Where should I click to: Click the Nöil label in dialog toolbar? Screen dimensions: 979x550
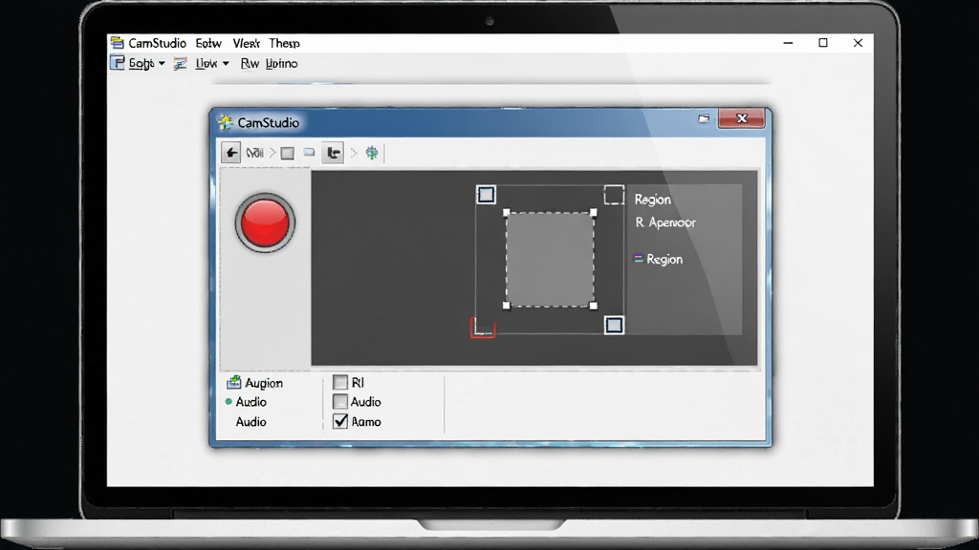tap(254, 153)
